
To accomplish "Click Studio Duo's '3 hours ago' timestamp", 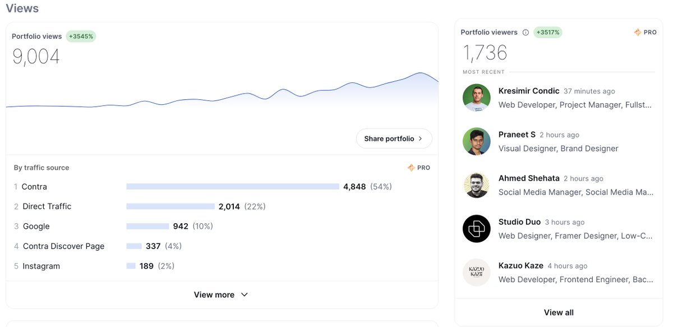I will [564, 223].
